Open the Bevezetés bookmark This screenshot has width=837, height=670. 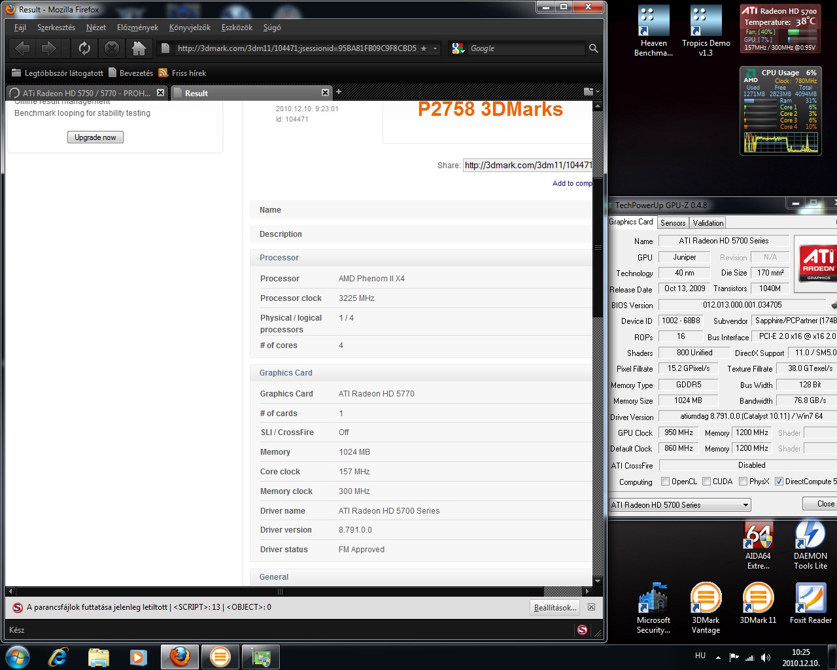(131, 73)
